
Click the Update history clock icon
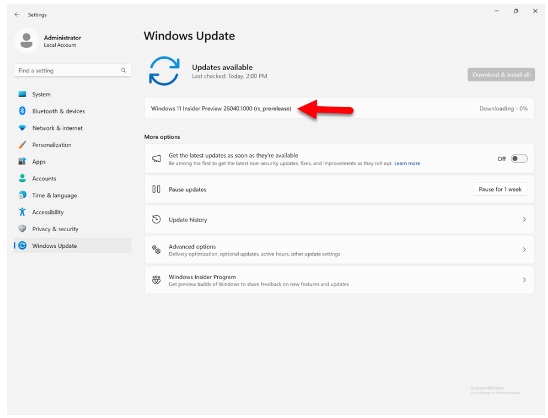(156, 219)
